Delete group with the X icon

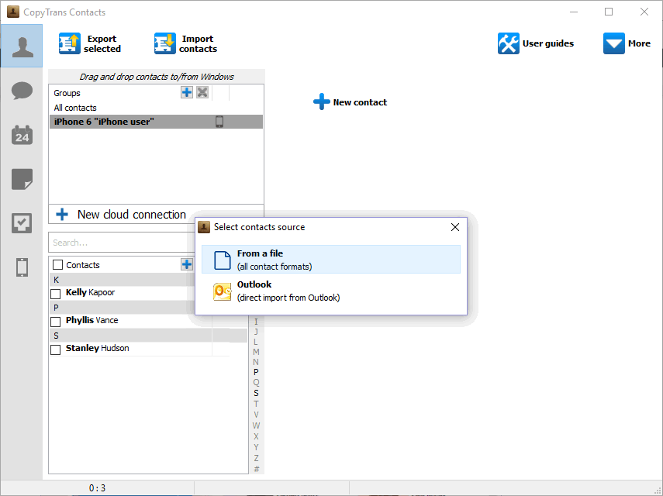(202, 92)
